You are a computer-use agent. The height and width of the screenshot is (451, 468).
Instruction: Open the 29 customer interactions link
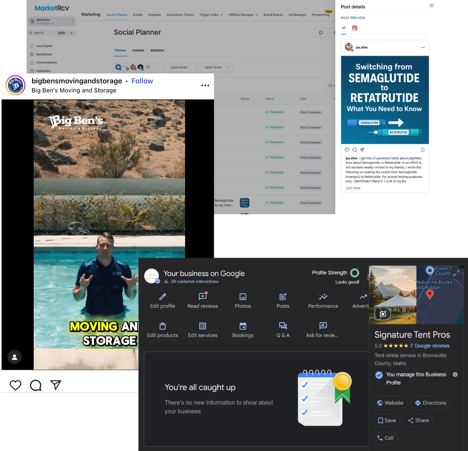click(x=194, y=281)
